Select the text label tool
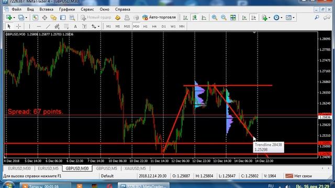 85,27
